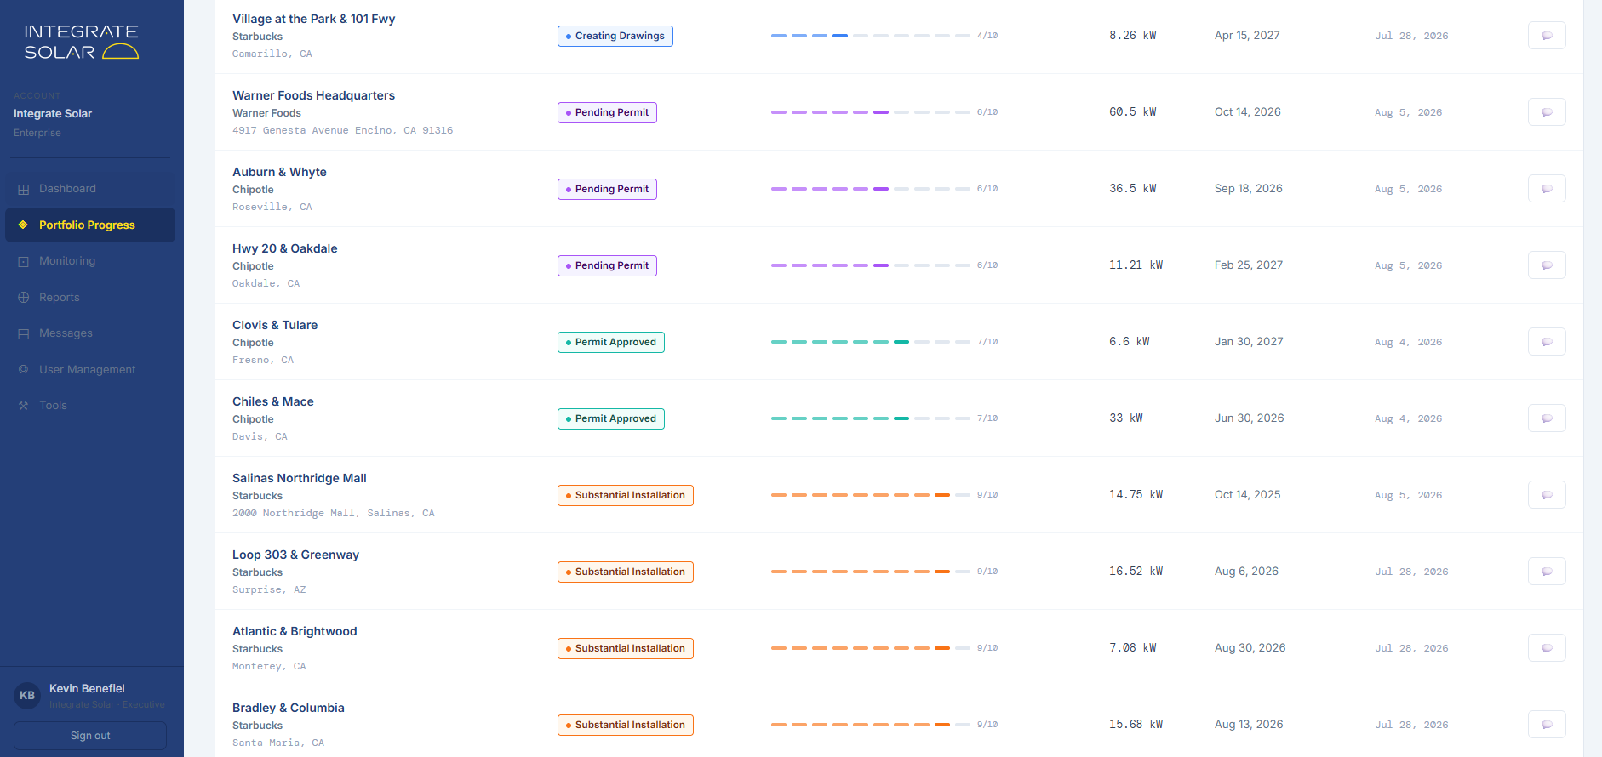Click the 16.52 kW value

pyautogui.click(x=1136, y=572)
